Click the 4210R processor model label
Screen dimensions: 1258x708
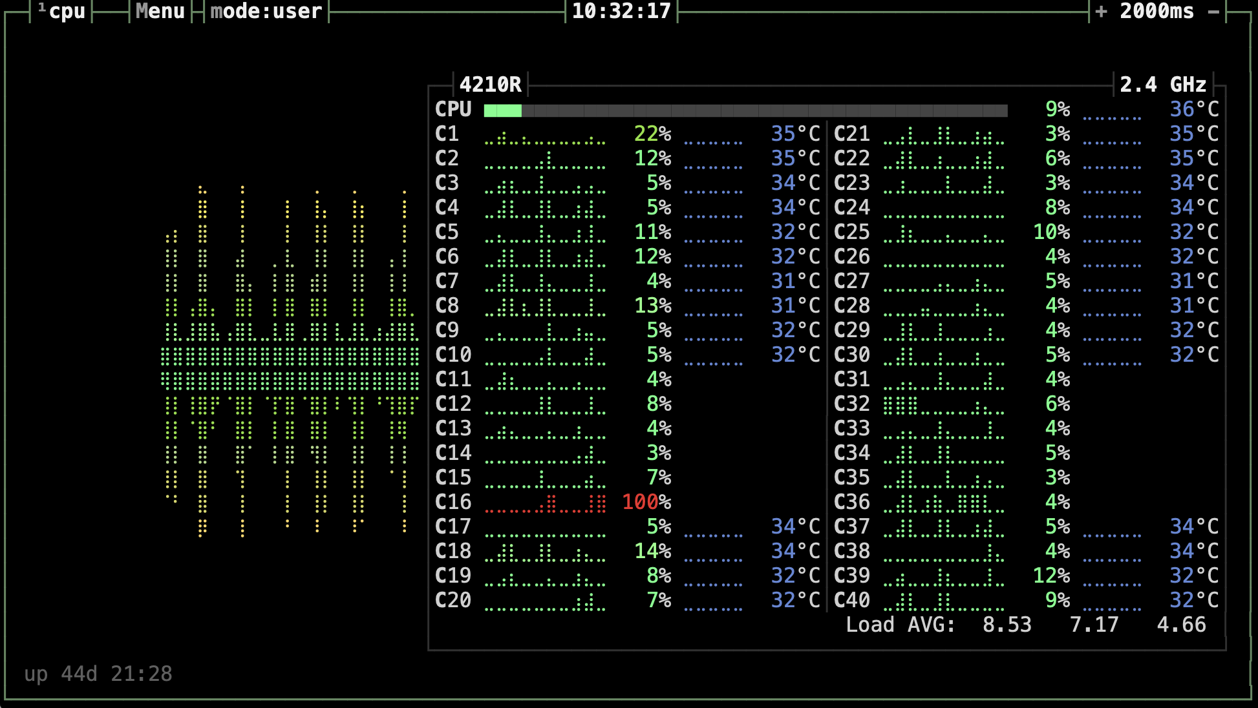coord(493,84)
